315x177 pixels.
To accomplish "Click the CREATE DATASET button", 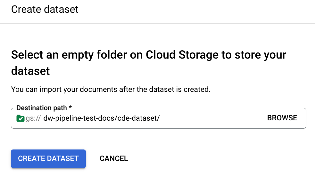I will [x=48, y=158].
